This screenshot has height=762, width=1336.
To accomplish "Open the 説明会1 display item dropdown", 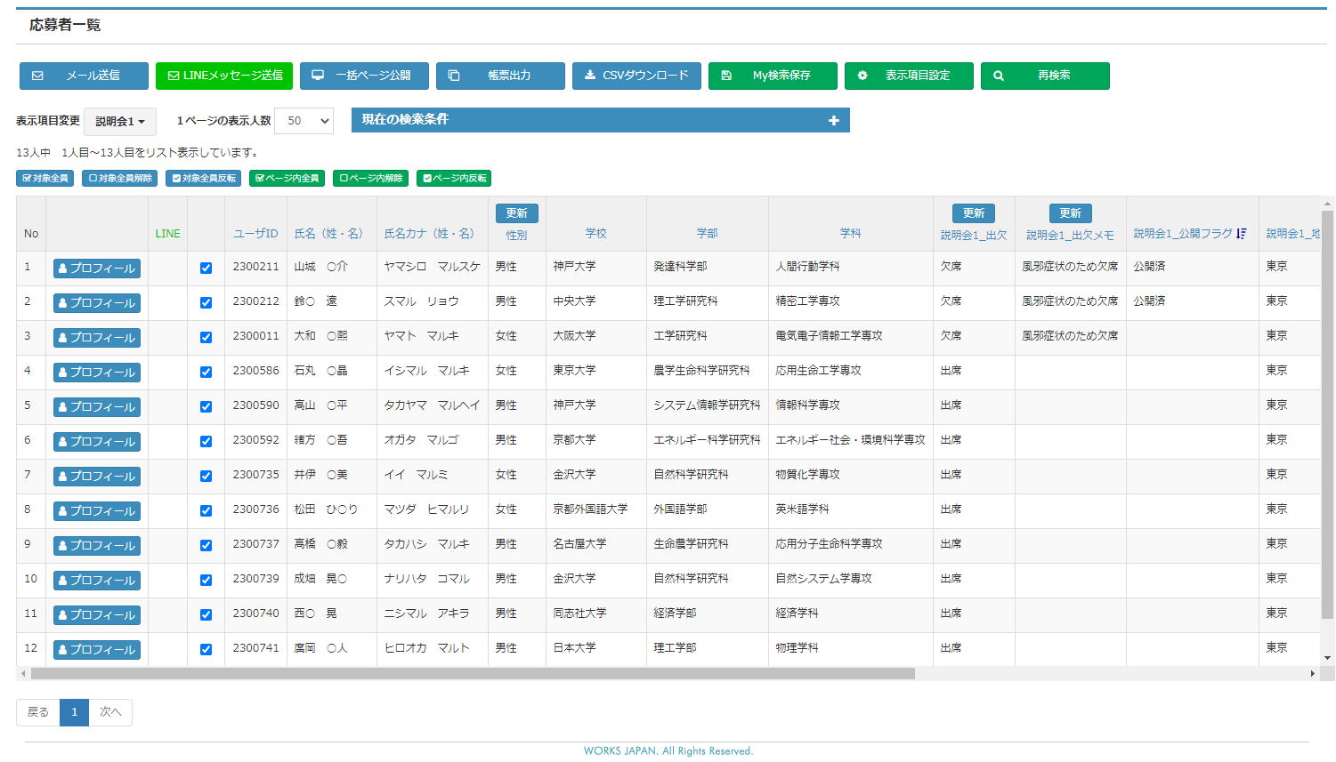I will (120, 121).
